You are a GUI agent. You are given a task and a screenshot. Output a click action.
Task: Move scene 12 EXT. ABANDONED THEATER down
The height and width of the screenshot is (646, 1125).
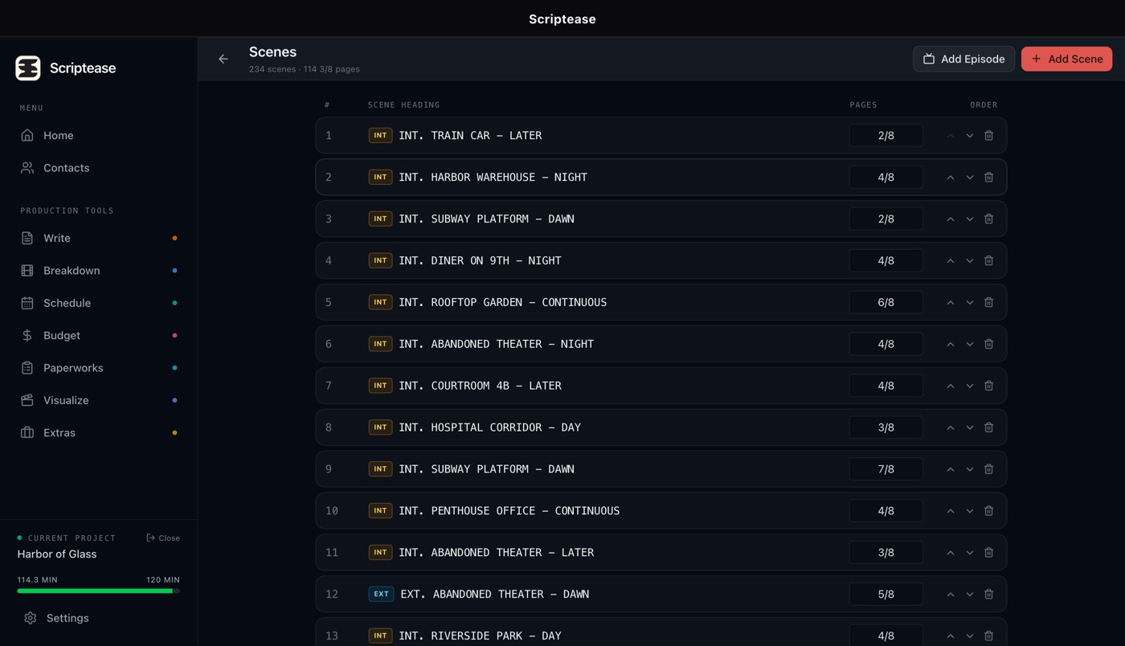pyautogui.click(x=970, y=595)
